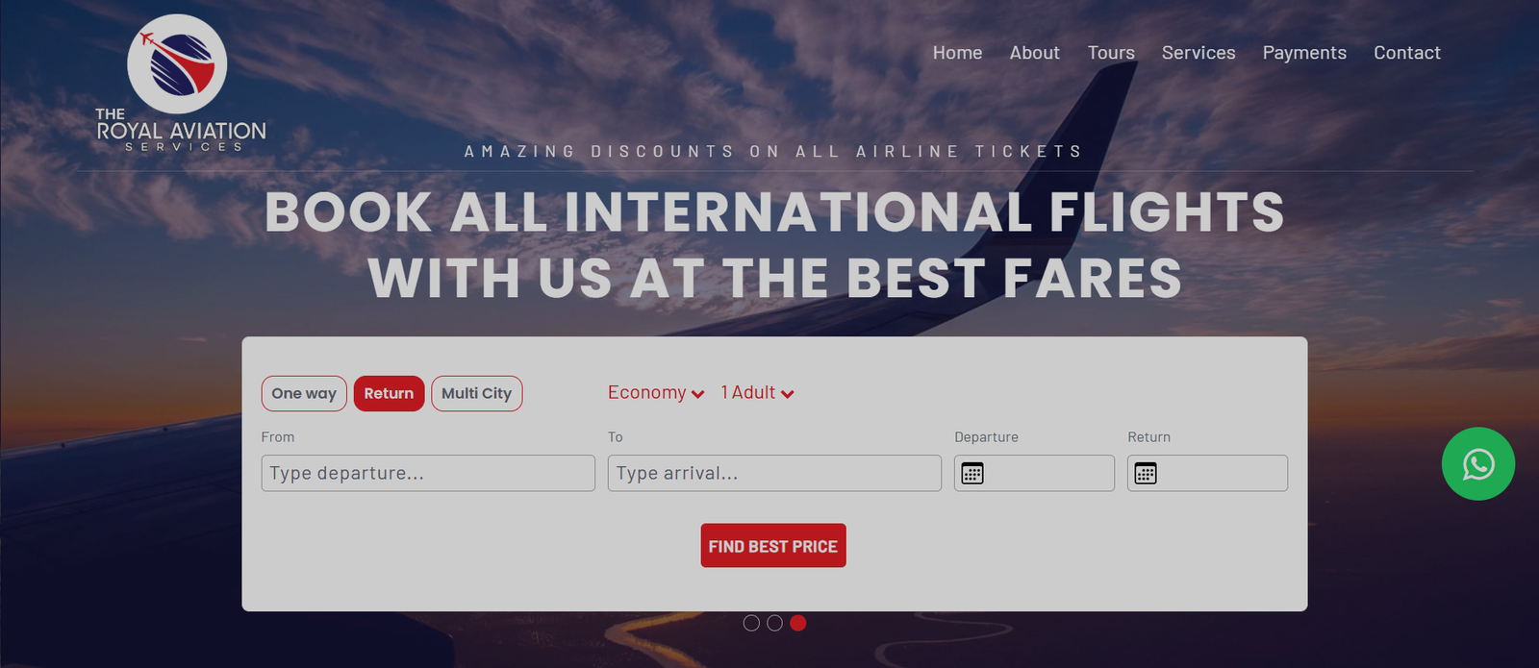1539x668 pixels.
Task: Select the Multi City trip option
Action: 477,393
